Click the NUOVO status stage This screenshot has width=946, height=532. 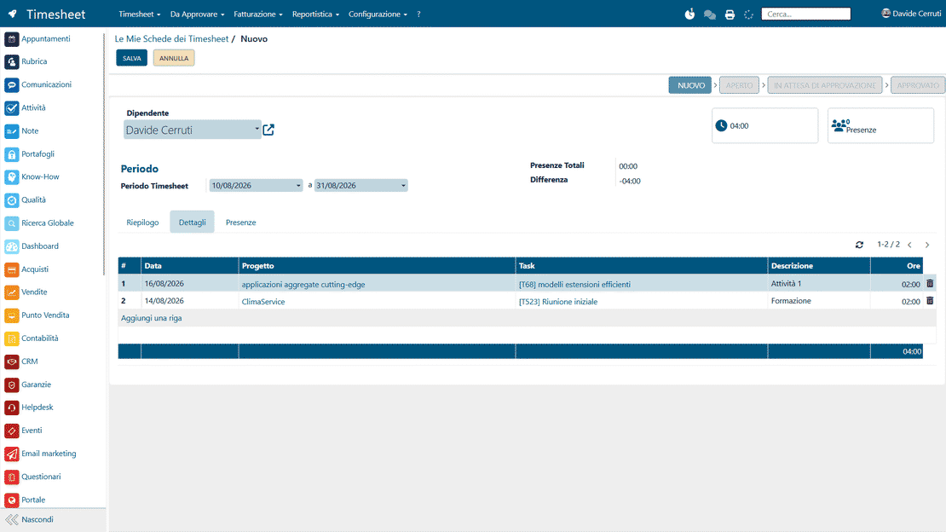tap(690, 85)
